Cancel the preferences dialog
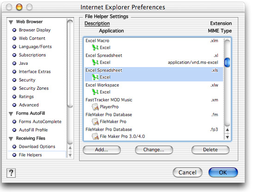Image resolution: width=254 pixels, height=192 pixels. coord(187,173)
